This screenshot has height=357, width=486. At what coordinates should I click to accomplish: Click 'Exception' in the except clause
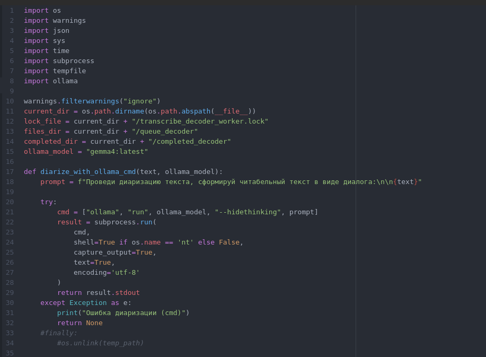click(88, 303)
